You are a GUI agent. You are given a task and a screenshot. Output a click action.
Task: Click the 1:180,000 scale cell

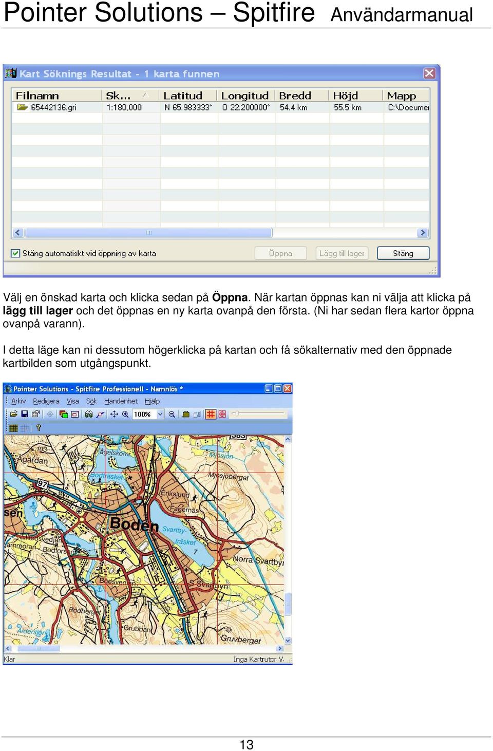124,107
